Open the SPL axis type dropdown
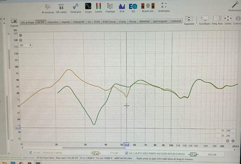241x164 pixels. point(26,45)
